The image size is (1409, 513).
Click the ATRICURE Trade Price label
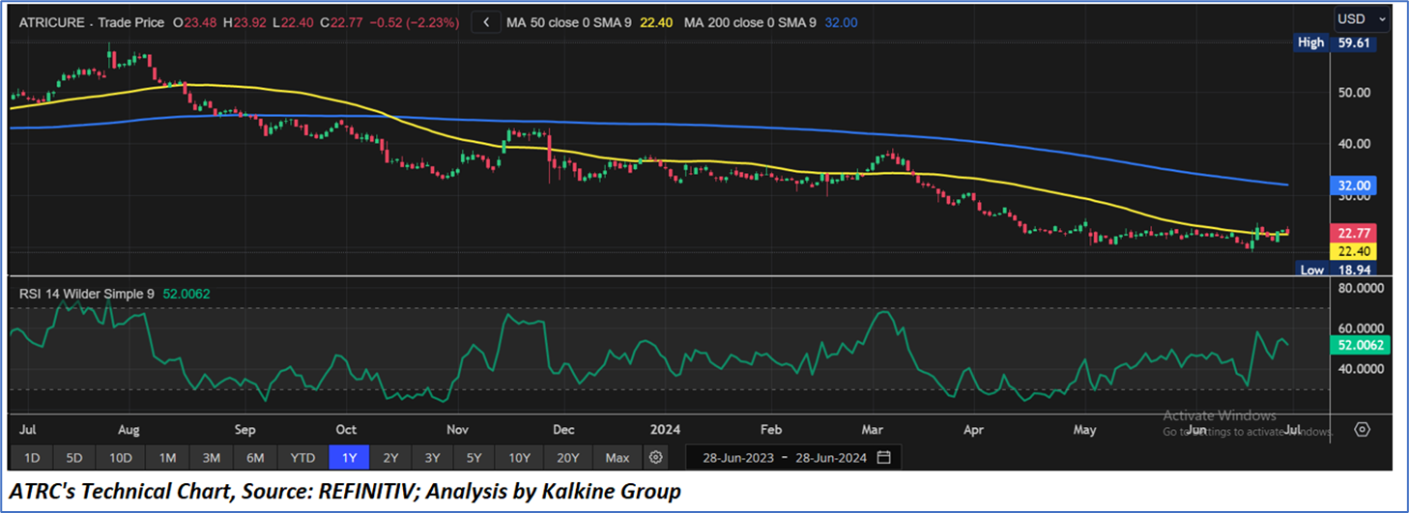(91, 22)
